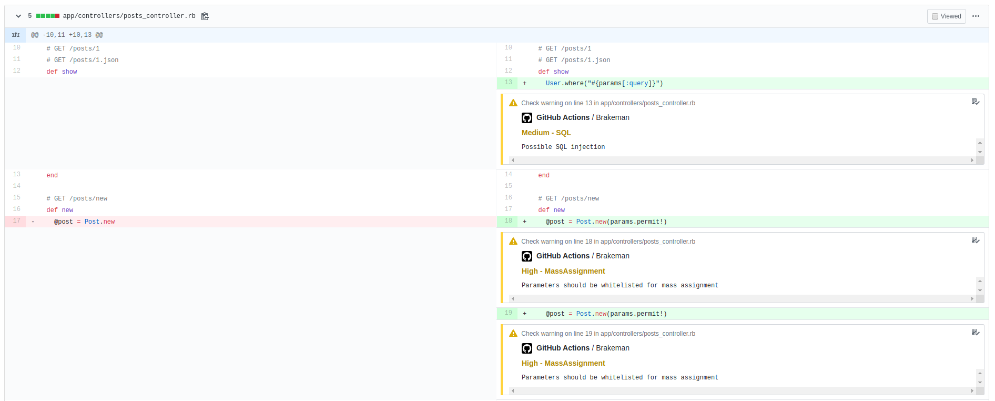Collapse the posts_controller.rb file diff
This screenshot has width=995, height=401.
18,16
